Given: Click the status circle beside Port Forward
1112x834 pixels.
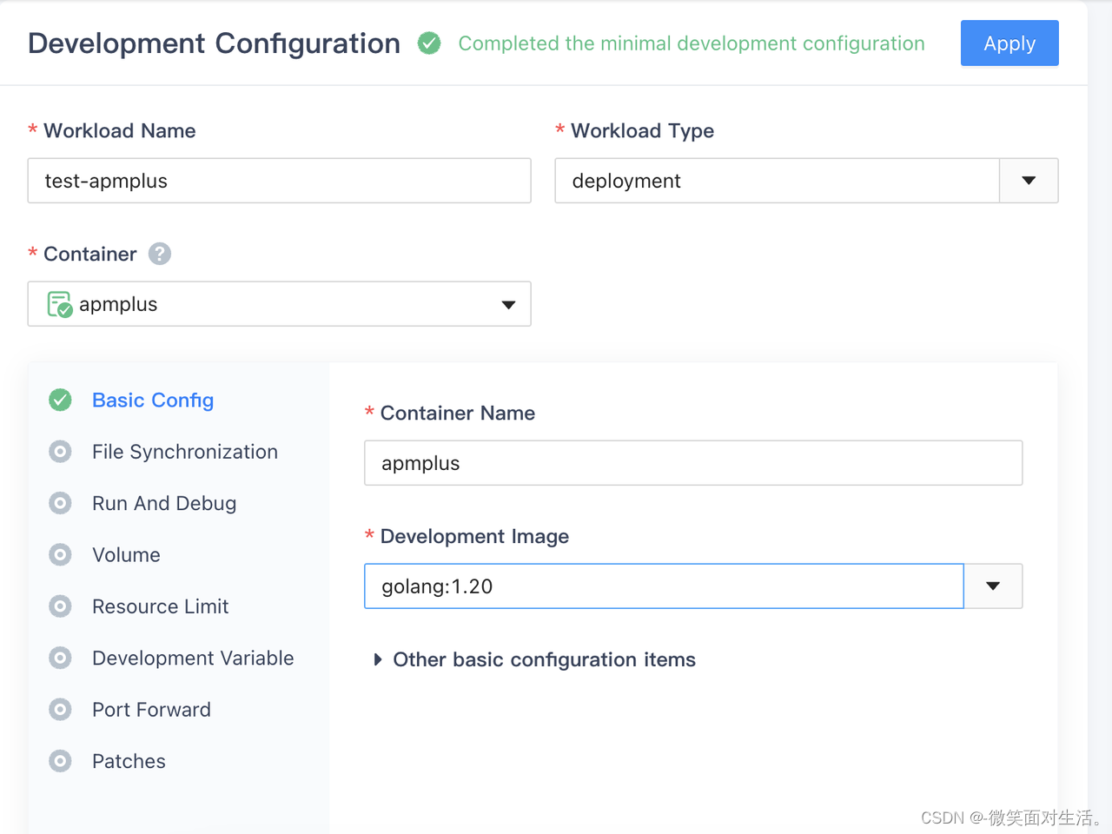Looking at the screenshot, I should tap(60, 710).
